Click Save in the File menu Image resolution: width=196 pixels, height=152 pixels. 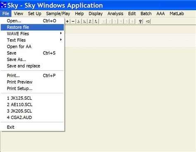(x=32, y=53)
